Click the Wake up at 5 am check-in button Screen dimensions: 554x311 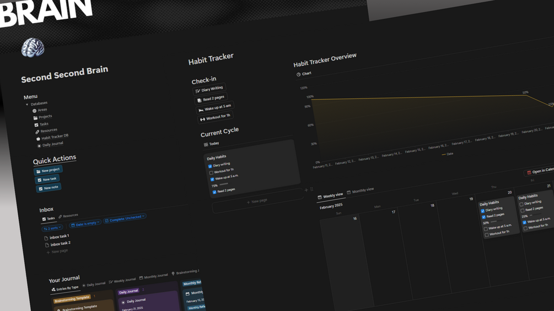[x=215, y=107]
